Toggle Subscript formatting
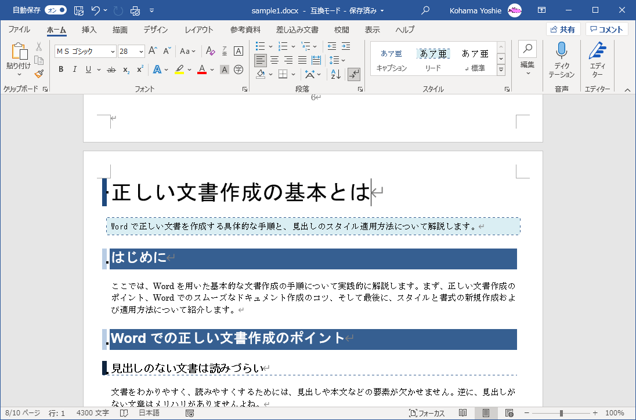Image resolution: width=636 pixels, height=420 pixels. pos(126,70)
